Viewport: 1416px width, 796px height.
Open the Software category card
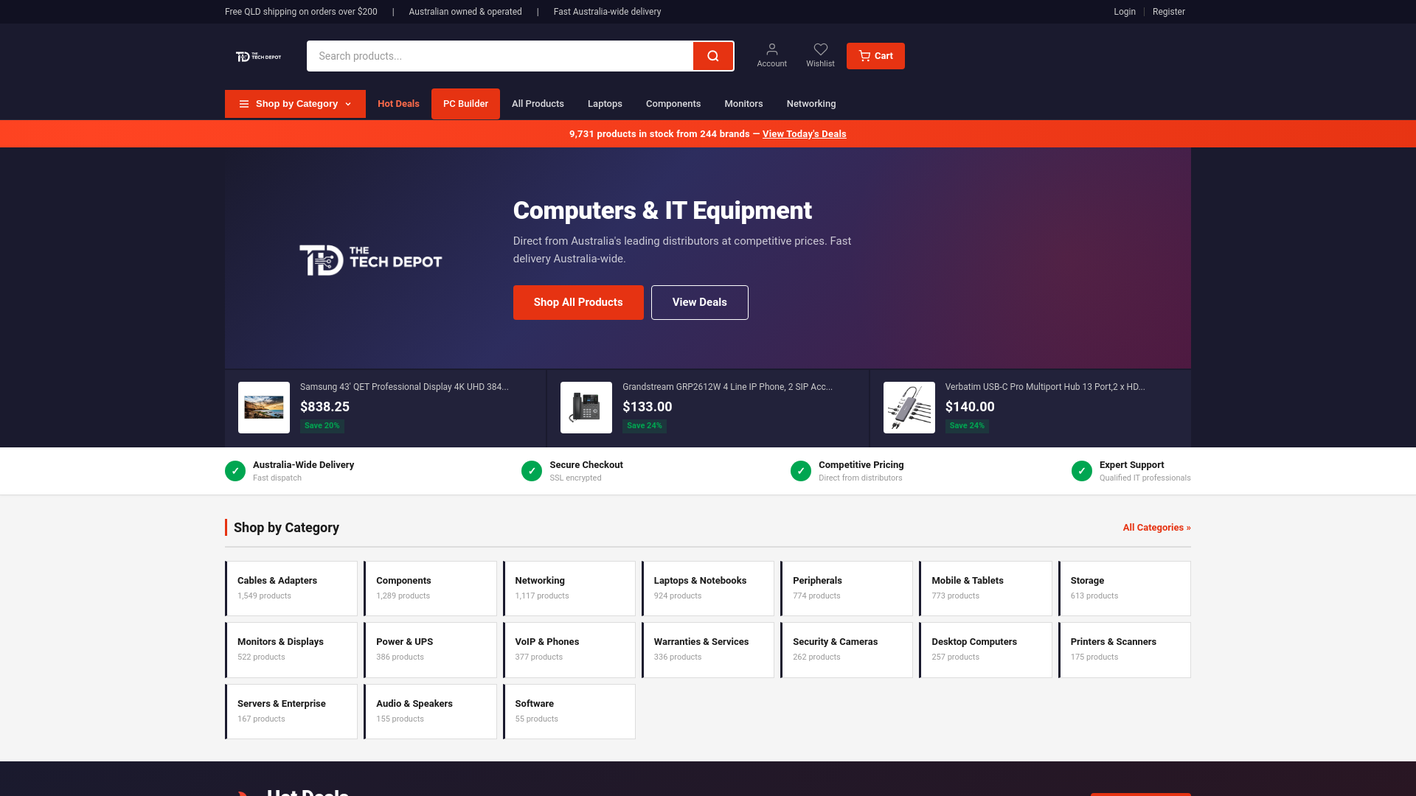click(x=569, y=712)
